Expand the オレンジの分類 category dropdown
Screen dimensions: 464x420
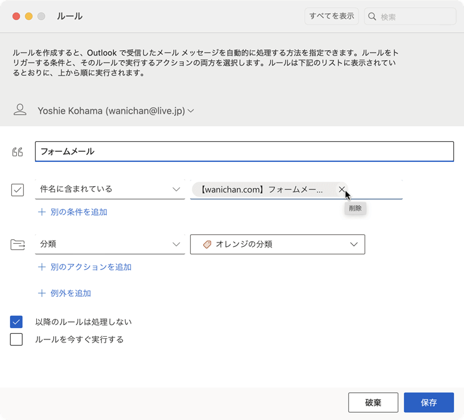[354, 244]
